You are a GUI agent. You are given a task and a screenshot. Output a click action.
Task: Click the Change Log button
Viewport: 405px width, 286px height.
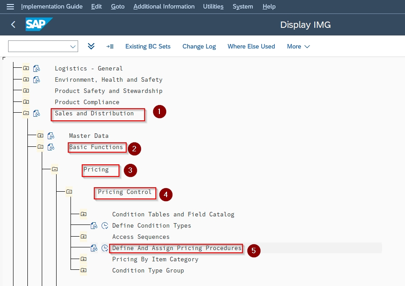[x=199, y=47]
